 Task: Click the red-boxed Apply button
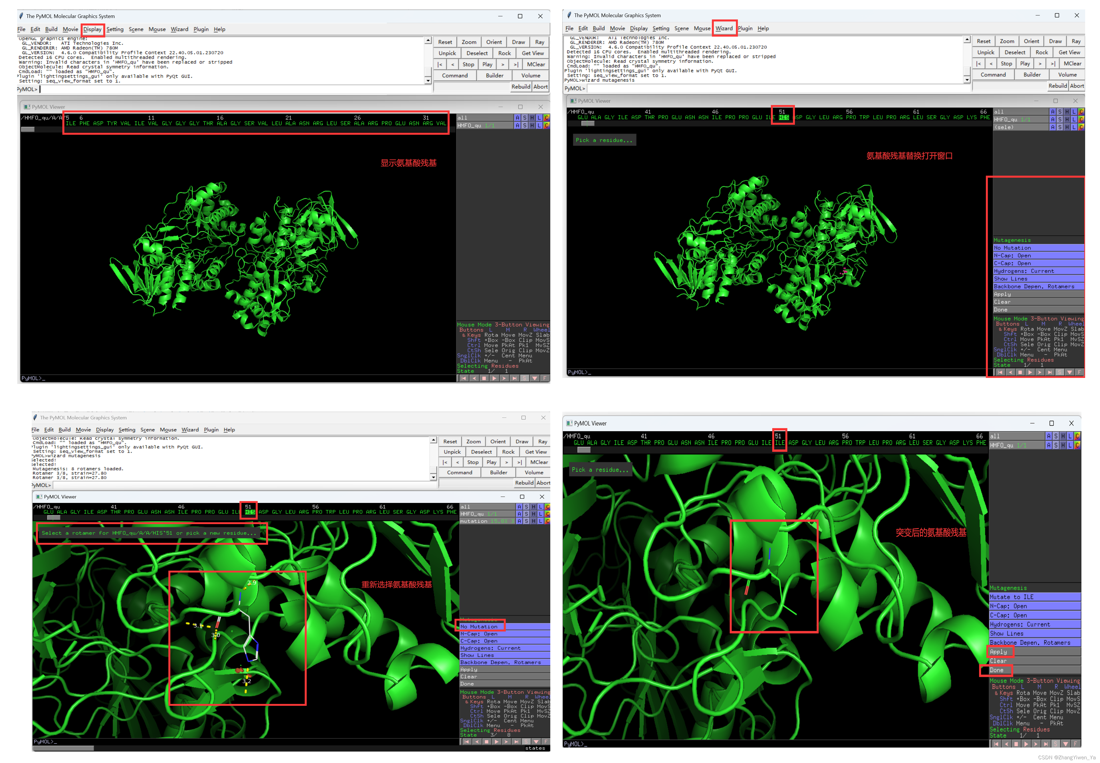(x=999, y=652)
